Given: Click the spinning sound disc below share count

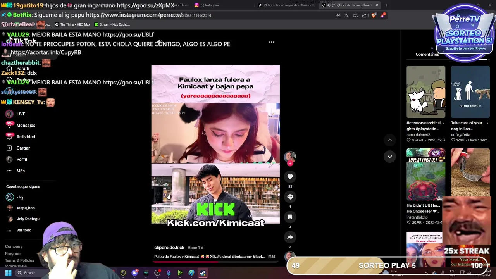Looking at the screenshot, I should click(x=290, y=256).
